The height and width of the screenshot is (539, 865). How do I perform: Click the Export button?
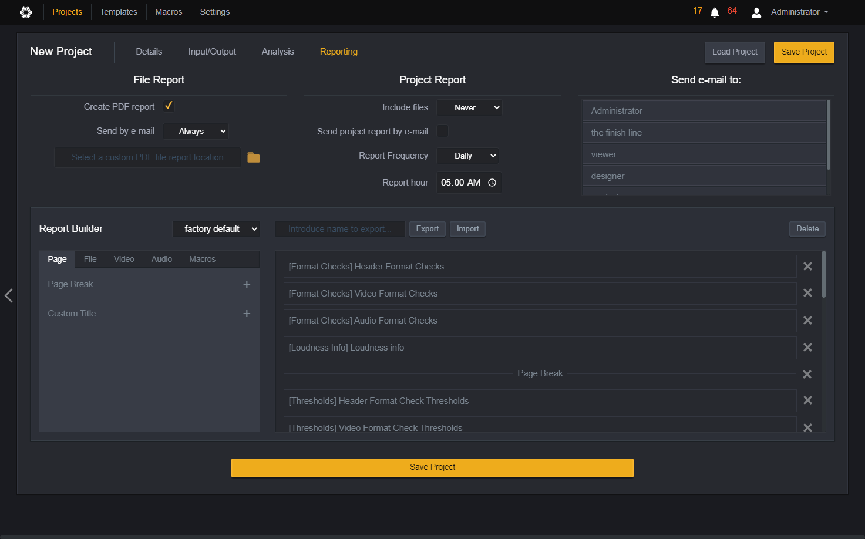click(x=428, y=229)
